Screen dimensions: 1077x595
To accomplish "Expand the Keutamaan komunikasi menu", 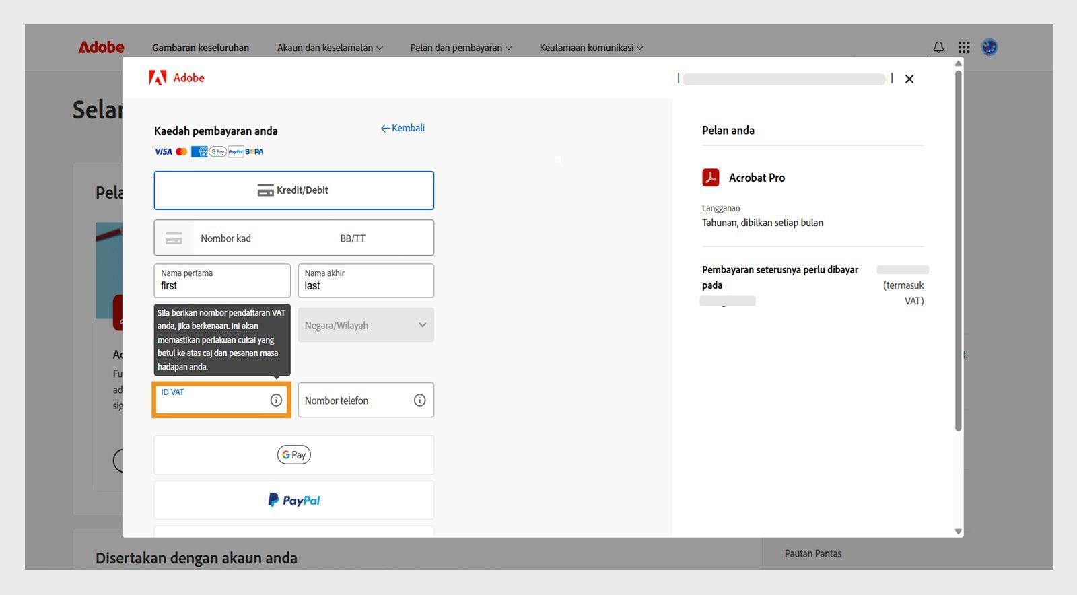I will tap(591, 48).
